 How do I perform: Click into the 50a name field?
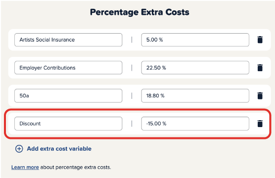pyautogui.click(x=68, y=95)
